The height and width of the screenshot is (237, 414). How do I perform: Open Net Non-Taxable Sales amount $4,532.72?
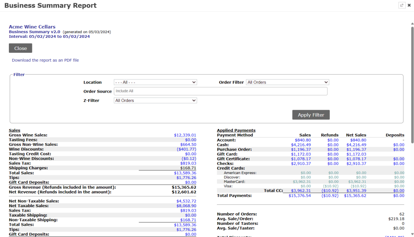[x=186, y=201]
